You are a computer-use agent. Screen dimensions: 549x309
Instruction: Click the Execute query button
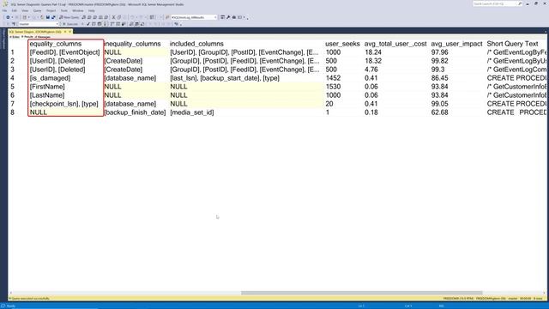[70, 24]
